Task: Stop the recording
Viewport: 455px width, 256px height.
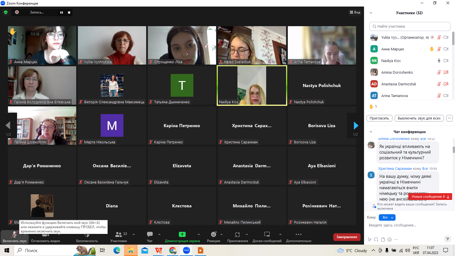Action: coord(69,13)
